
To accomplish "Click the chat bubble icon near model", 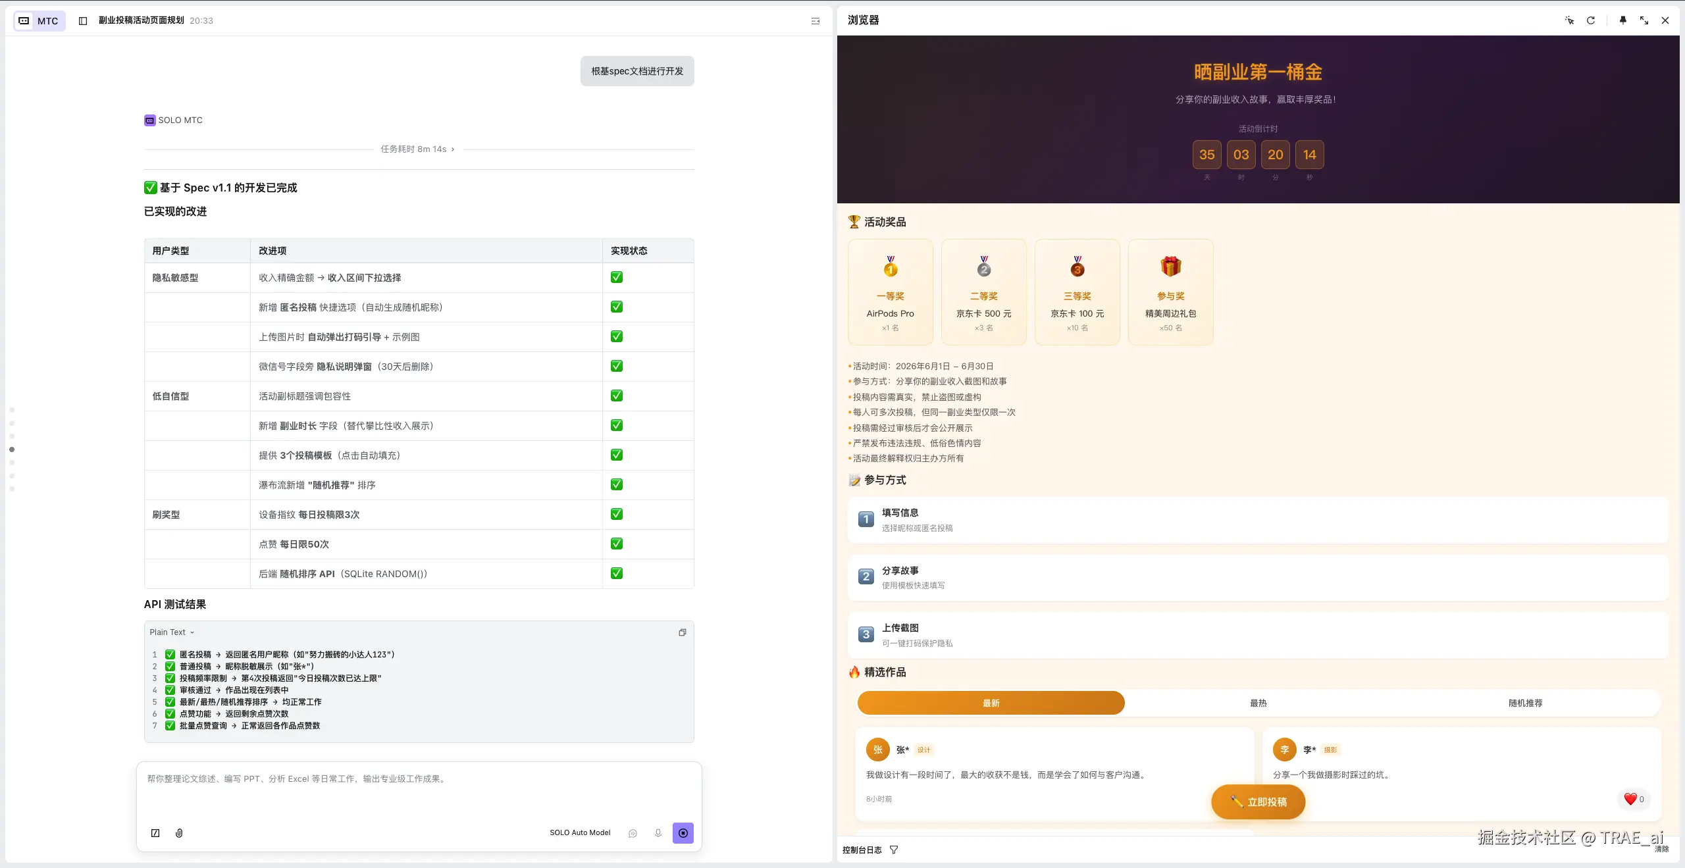I will coord(633,833).
